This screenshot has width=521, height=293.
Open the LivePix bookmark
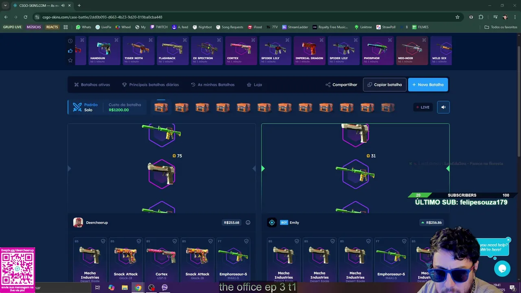click(x=103, y=27)
